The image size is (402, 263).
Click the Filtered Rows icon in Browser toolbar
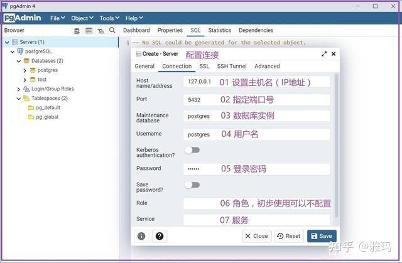pyautogui.click(x=100, y=31)
